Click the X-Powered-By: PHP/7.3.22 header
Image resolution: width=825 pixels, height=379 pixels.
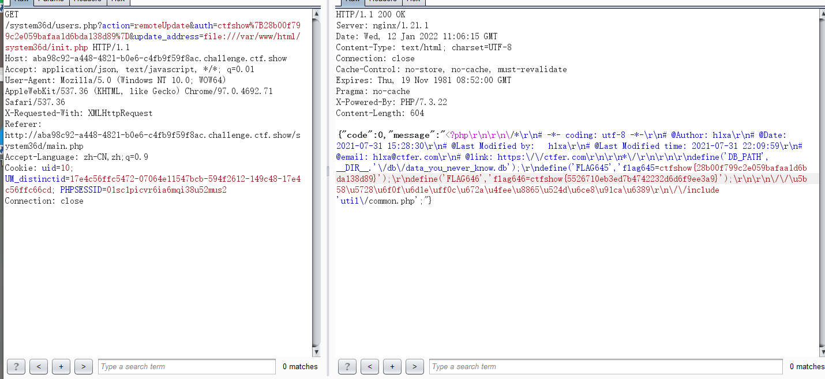pyautogui.click(x=391, y=102)
